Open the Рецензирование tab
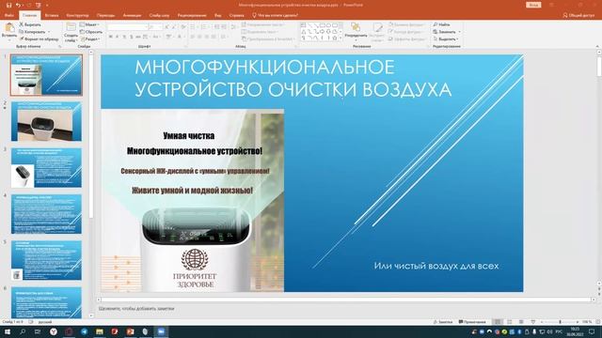This screenshot has width=602, height=338. click(x=192, y=15)
